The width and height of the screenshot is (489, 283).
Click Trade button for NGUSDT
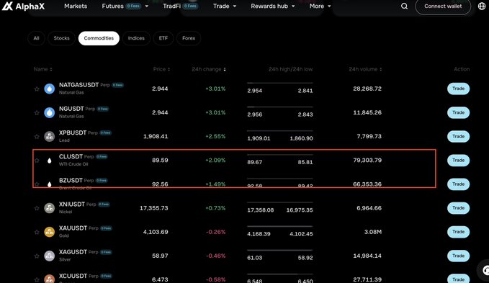[458, 112]
